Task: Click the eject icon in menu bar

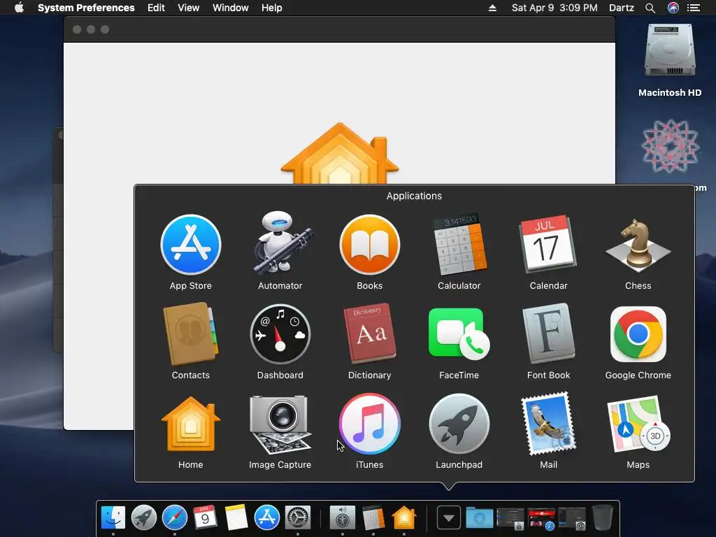Action: click(x=492, y=8)
